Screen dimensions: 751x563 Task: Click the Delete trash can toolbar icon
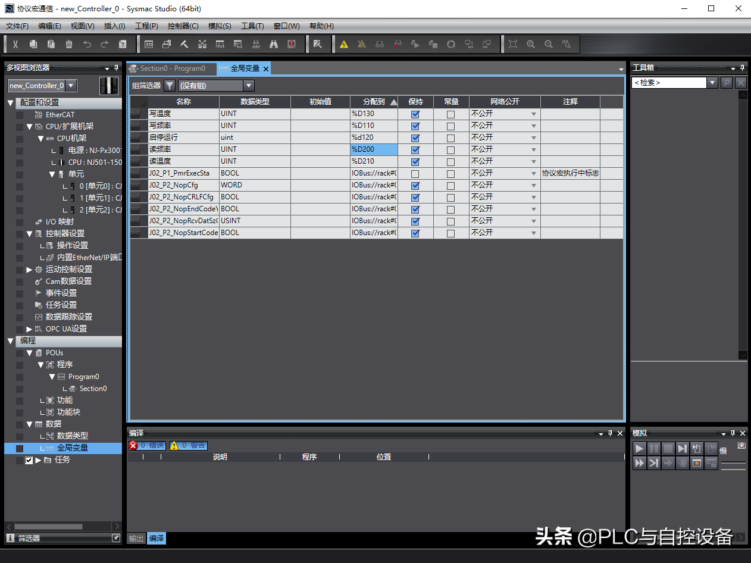(69, 44)
